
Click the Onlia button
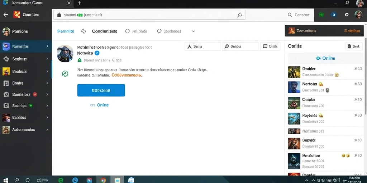point(270,46)
